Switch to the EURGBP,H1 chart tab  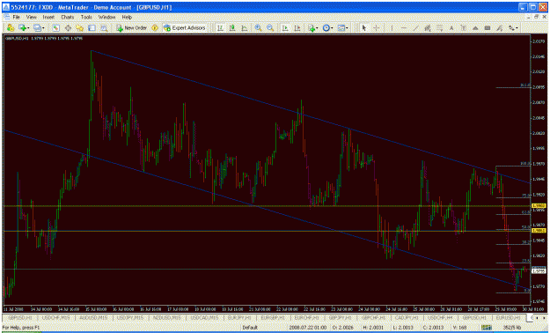273,317
